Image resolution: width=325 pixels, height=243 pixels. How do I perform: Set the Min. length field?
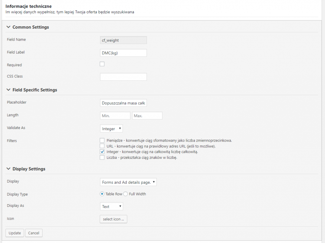(115, 116)
